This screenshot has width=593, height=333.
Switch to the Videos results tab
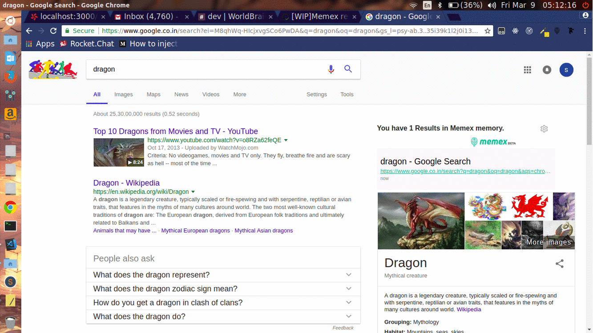(211, 94)
